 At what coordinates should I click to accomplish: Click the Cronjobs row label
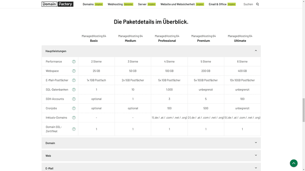pos(51,109)
